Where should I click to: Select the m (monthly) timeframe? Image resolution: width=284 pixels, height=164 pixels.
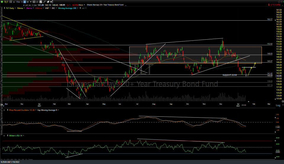14,2
